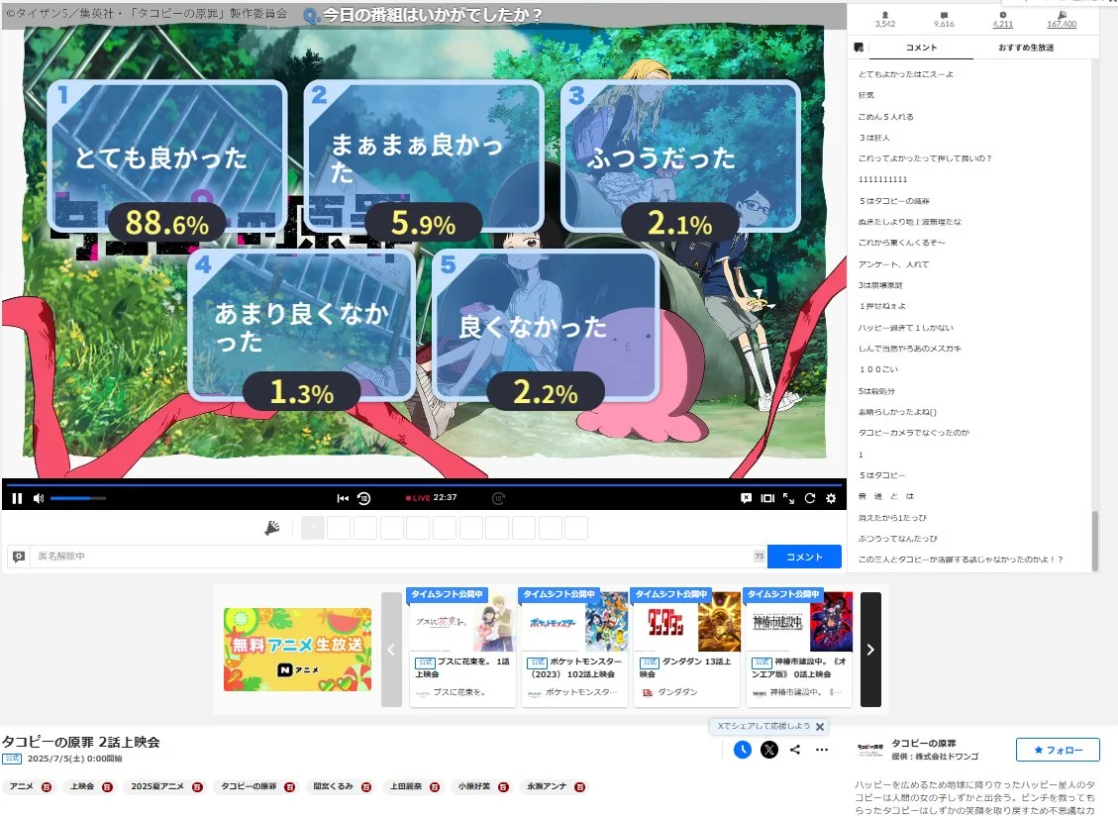This screenshot has width=1118, height=816.
Task: Toggle comment display on video
Action: pyautogui.click(x=746, y=498)
